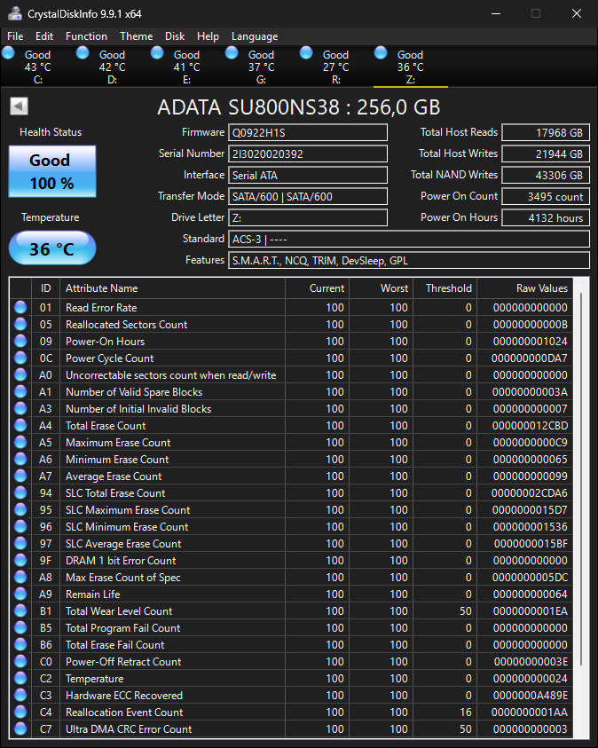This screenshot has width=598, height=748.
Task: Click status orb for Remain Life
Action: click(20, 594)
